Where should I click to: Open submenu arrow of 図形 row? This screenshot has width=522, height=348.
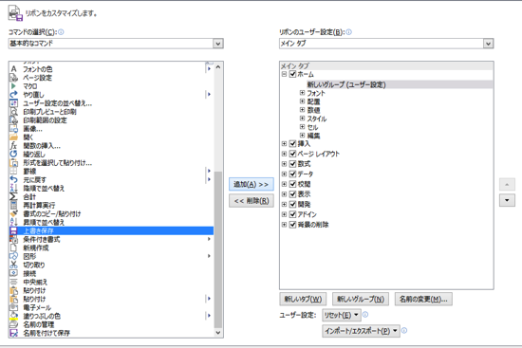(209, 256)
